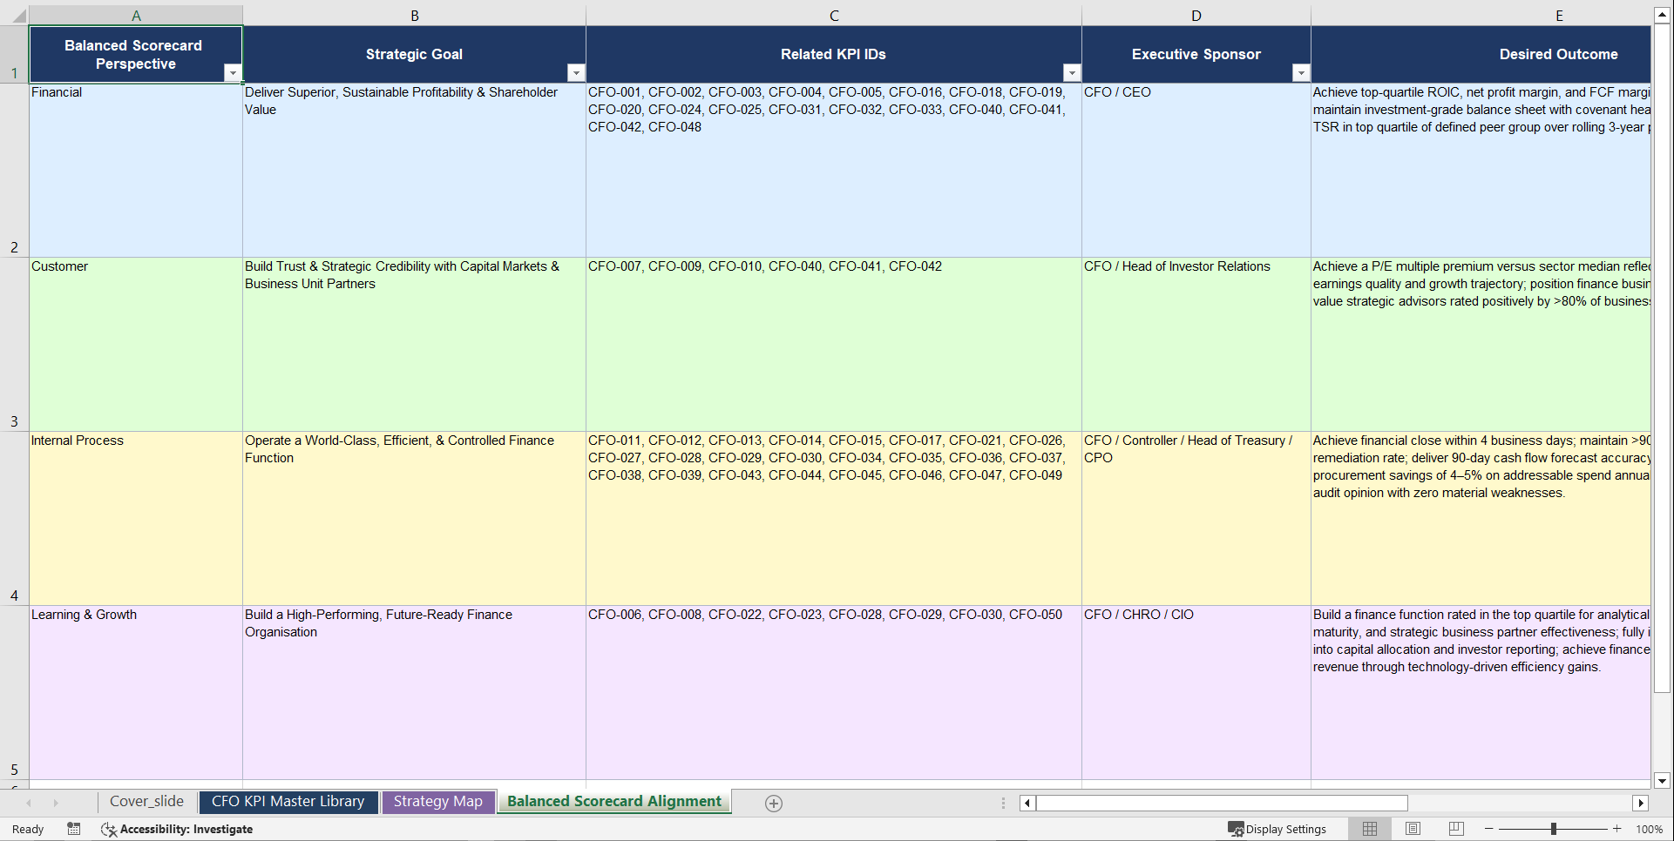Viewport: 1674px width, 841px height.
Task: Switch to Page Layout view icon
Action: (1413, 829)
